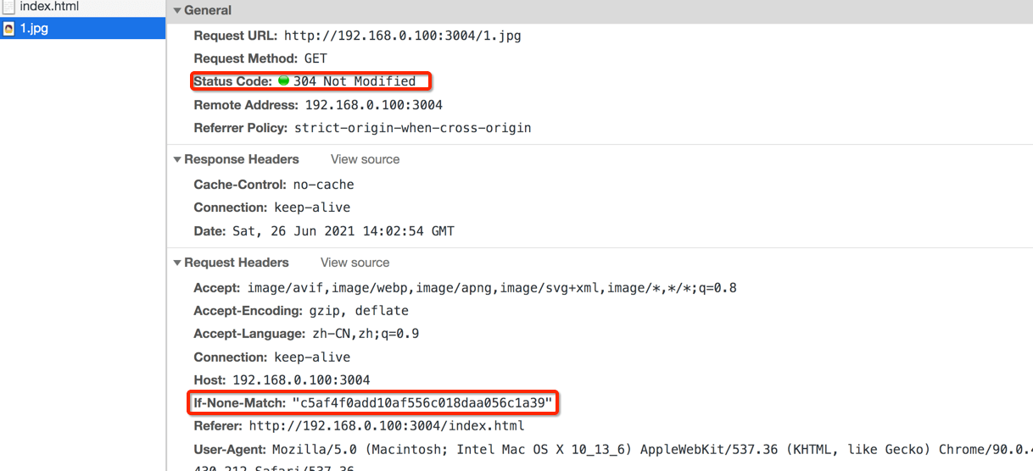Click the Date response header value
The image size is (1033, 471).
[343, 231]
